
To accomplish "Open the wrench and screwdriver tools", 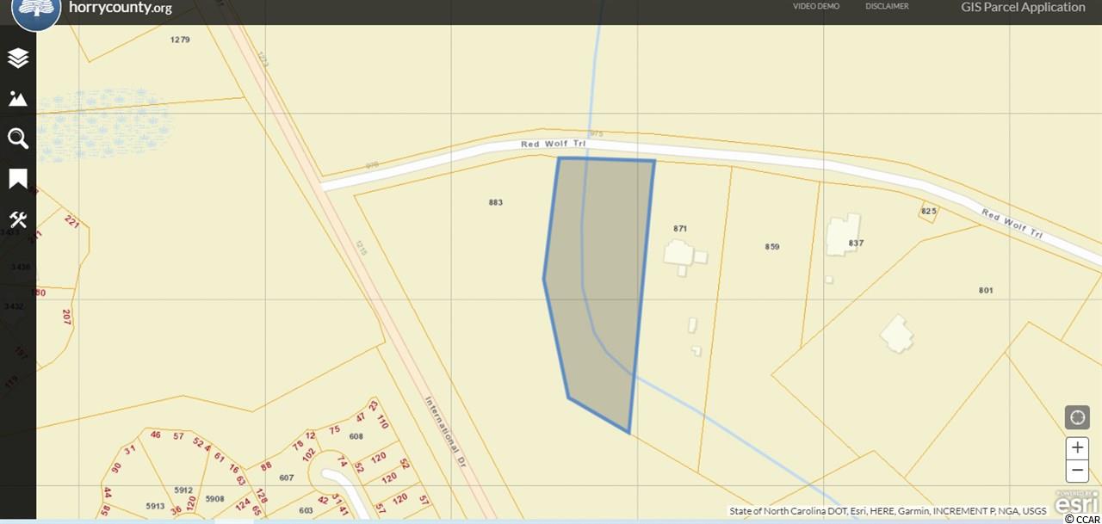I will click(18, 219).
